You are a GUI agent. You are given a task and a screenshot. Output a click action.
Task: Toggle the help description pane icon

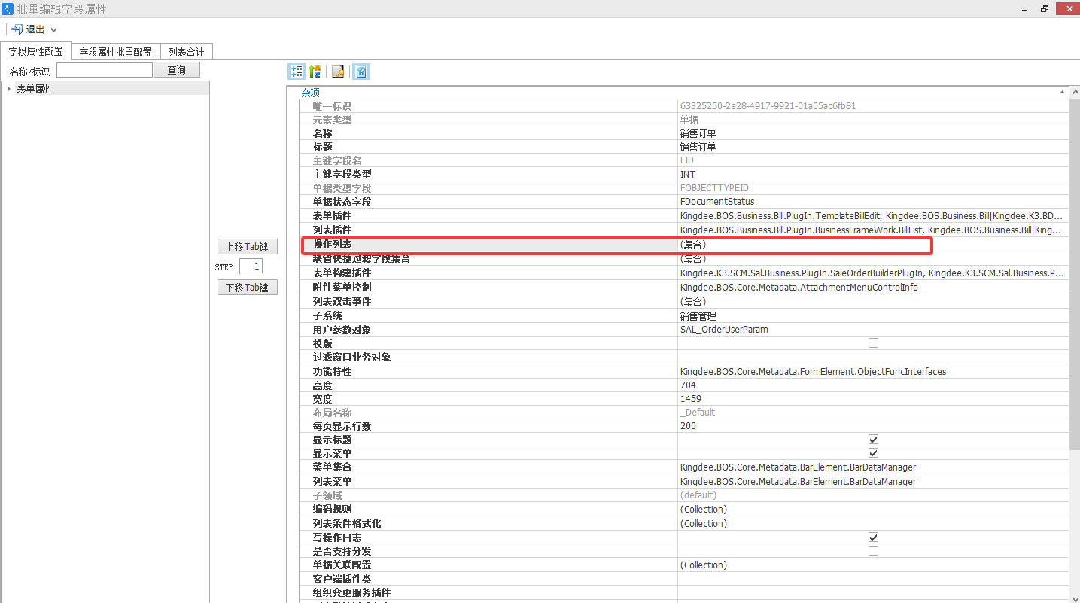tap(361, 72)
